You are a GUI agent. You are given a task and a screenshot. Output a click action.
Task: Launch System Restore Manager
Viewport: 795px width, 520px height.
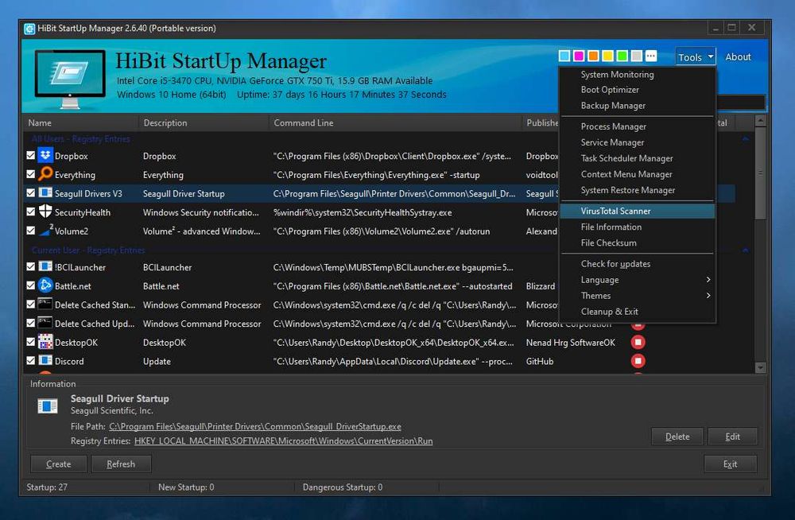pyautogui.click(x=638, y=190)
